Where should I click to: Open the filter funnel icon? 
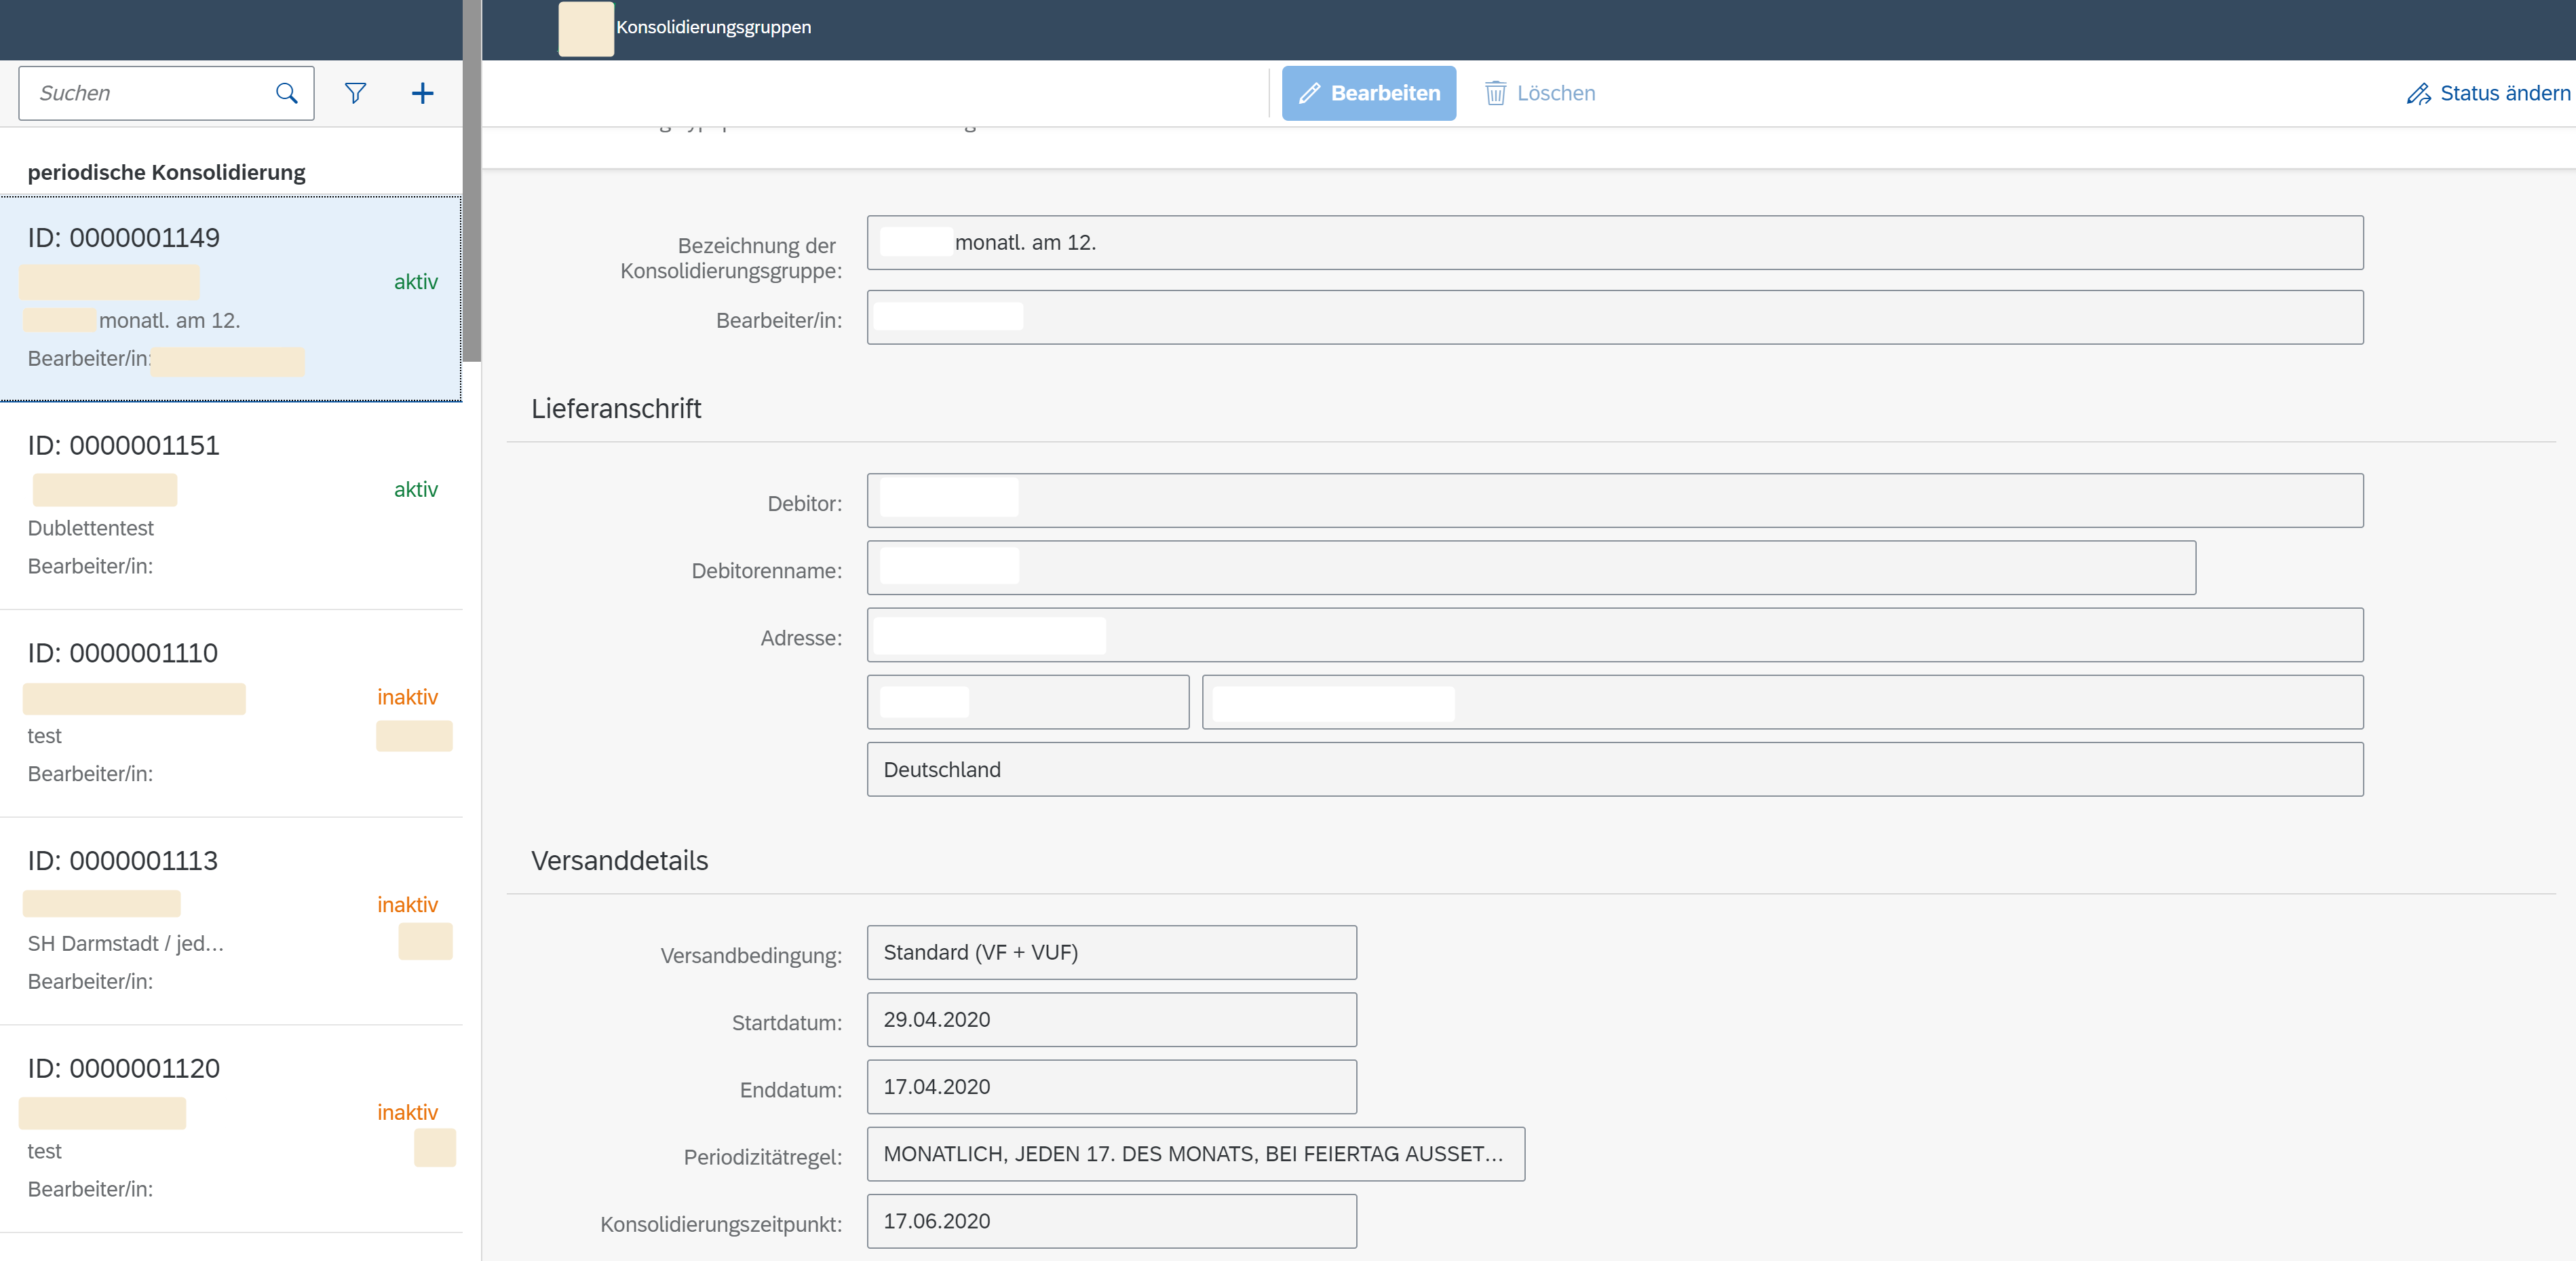[355, 93]
